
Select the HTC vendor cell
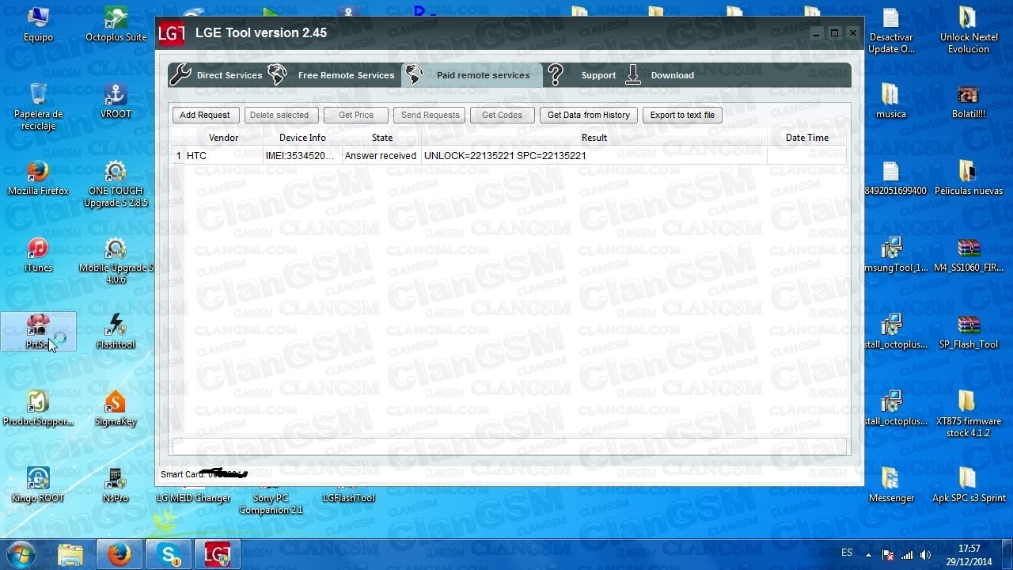pos(223,156)
